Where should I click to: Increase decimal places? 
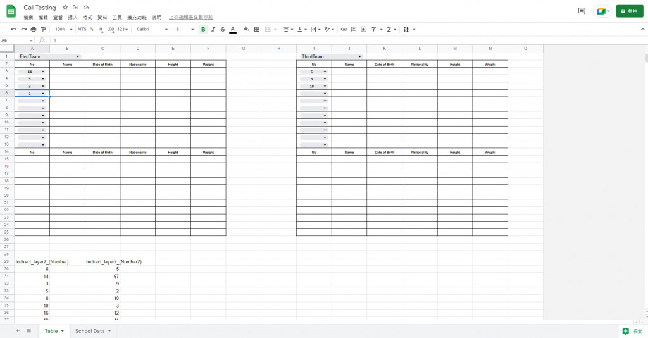[111, 29]
